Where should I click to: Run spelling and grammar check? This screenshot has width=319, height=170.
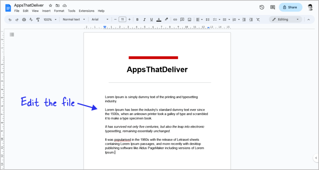31,20
